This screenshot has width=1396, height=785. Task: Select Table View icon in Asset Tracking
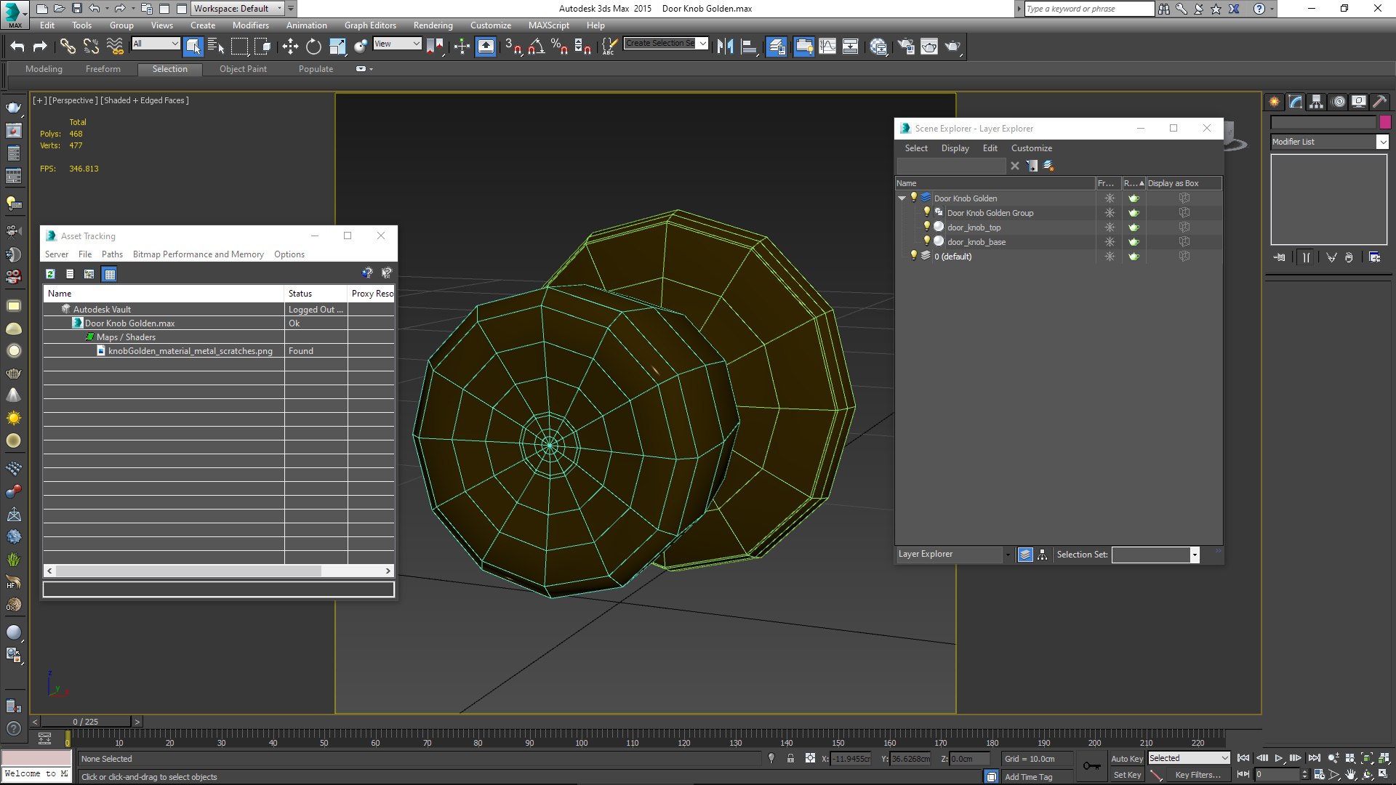click(x=109, y=274)
